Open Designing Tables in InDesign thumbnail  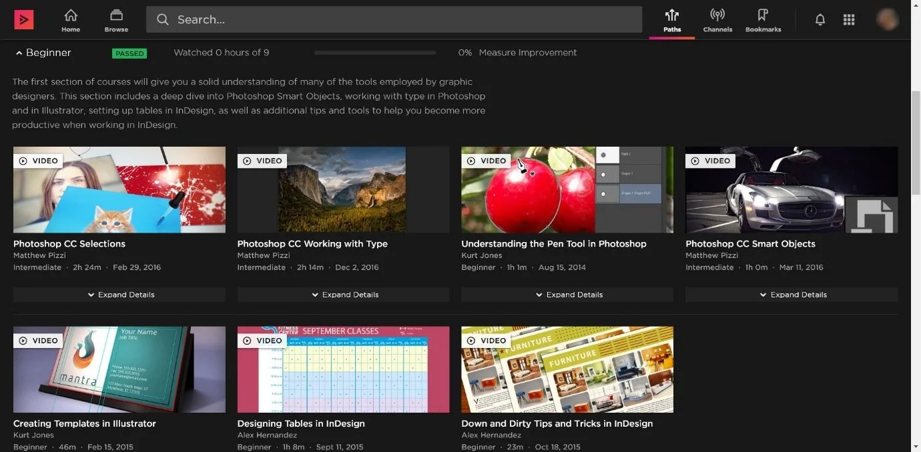[x=343, y=369]
